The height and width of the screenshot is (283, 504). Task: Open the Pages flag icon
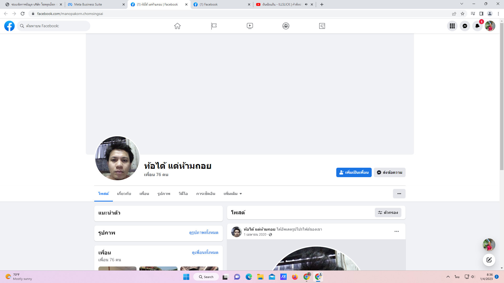214,26
